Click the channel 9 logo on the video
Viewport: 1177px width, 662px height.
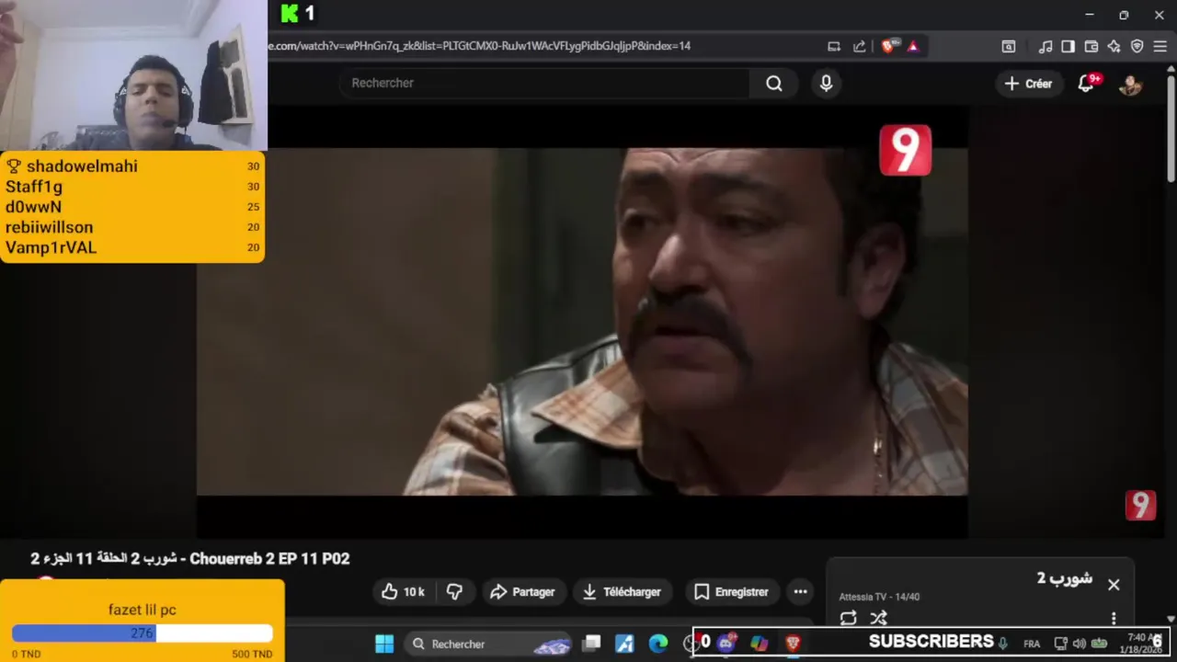point(905,150)
